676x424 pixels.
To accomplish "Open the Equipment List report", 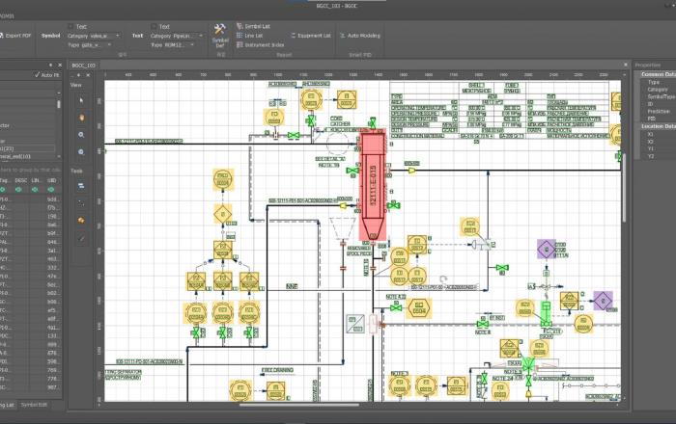I will point(311,36).
